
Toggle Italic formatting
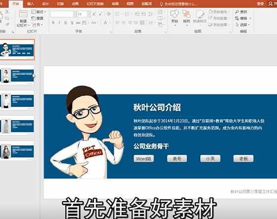tap(59, 23)
